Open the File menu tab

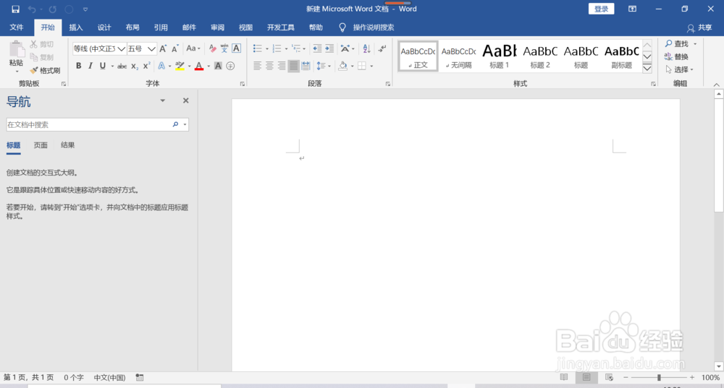17,27
